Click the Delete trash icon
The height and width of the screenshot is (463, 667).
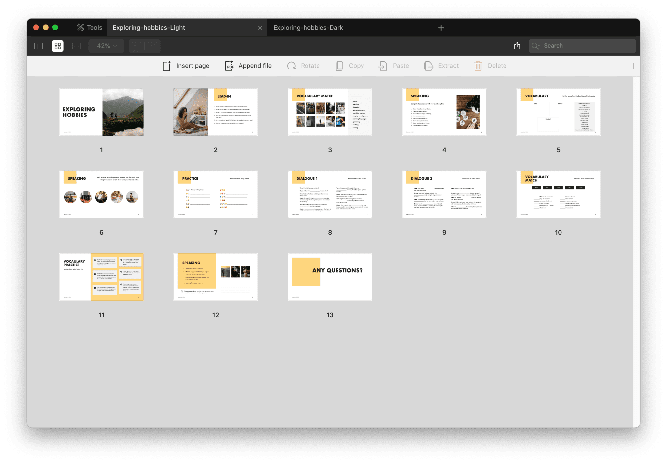click(x=478, y=66)
